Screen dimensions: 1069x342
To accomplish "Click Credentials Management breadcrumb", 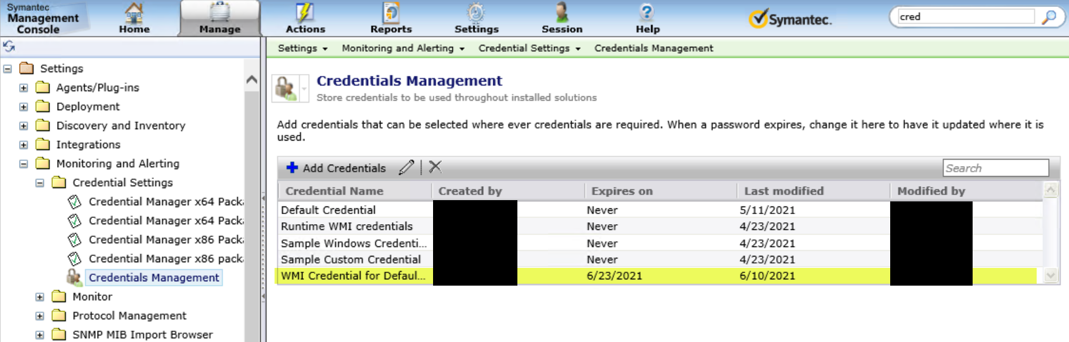I will pyautogui.click(x=654, y=48).
